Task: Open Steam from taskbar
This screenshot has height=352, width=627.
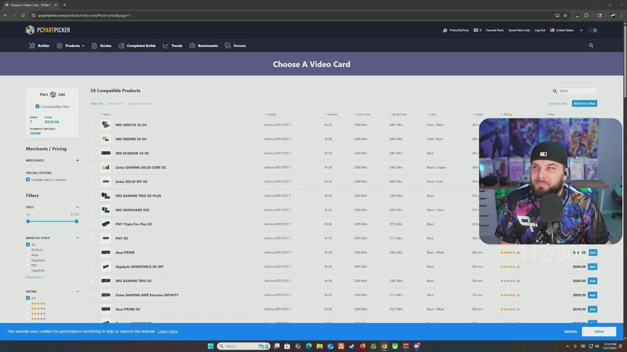Action: click(352, 346)
